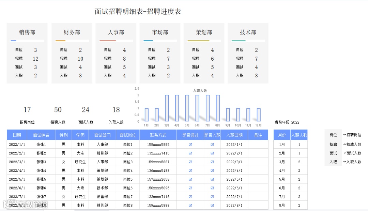The height and width of the screenshot is (211, 368).
Task: Select phone cell 157xxxx2658
Action: (158, 179)
